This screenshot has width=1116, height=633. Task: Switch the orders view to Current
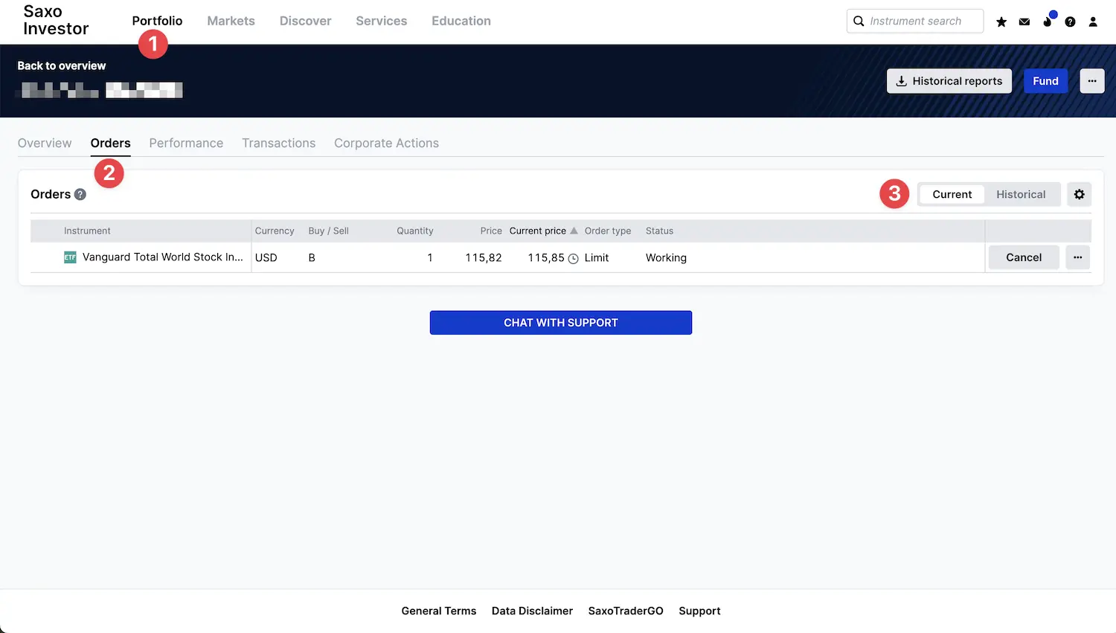point(952,194)
